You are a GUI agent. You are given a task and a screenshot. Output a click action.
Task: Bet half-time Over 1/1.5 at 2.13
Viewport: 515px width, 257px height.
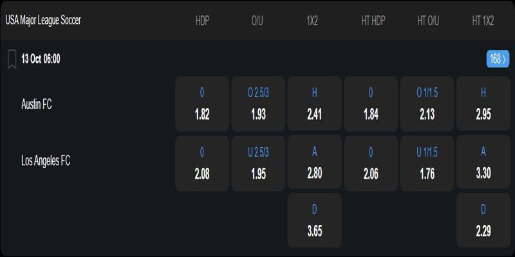click(427, 104)
